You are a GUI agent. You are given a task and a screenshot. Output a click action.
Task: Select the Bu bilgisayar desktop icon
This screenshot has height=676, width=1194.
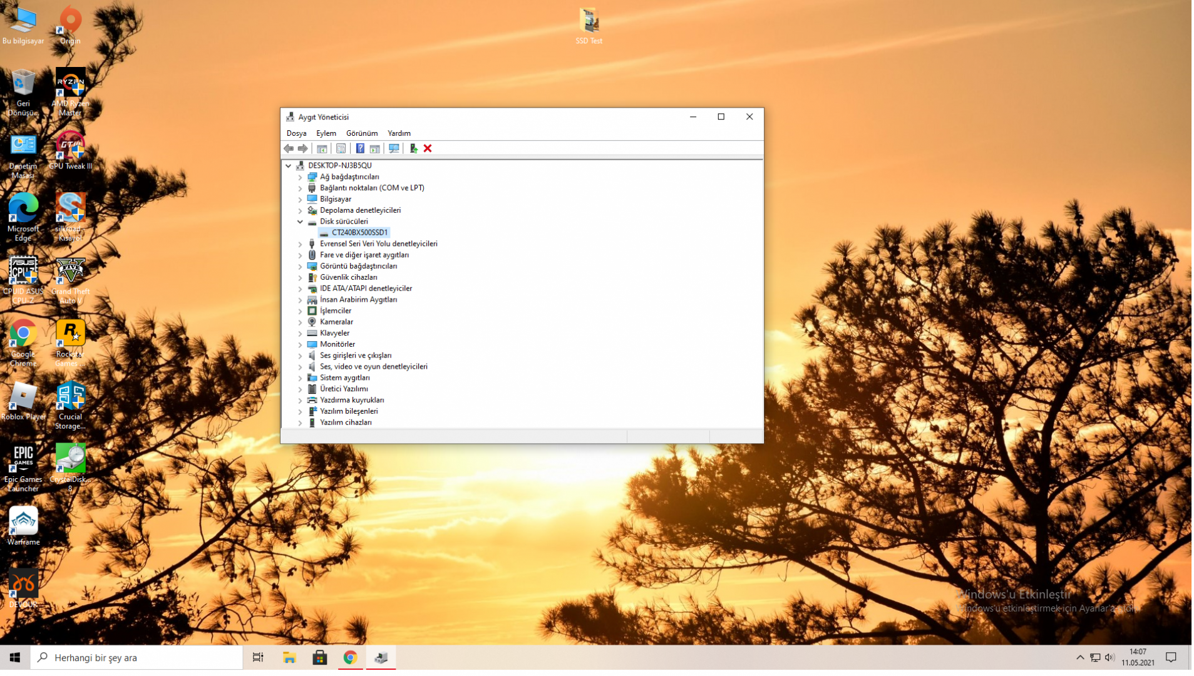(x=23, y=26)
